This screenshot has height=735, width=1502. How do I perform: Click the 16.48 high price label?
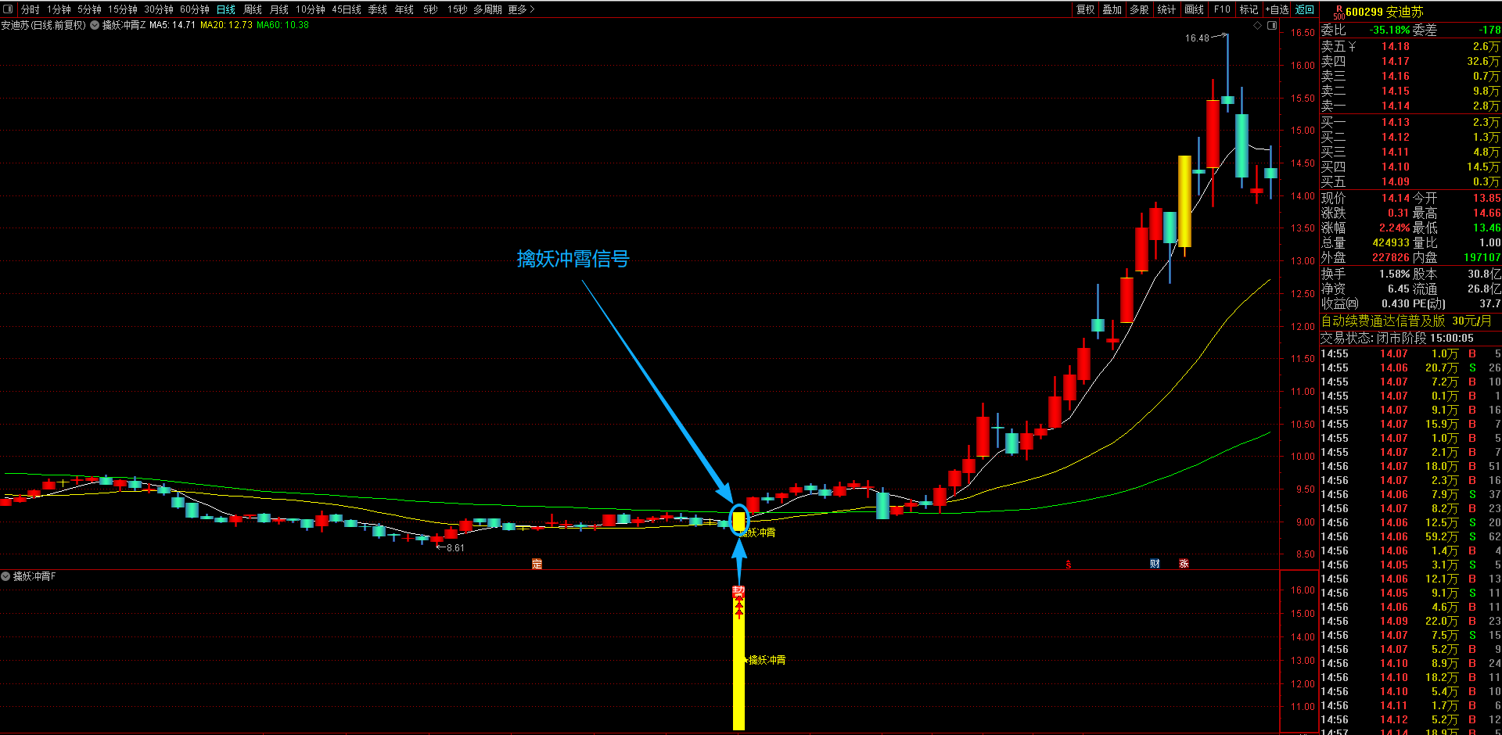(x=1197, y=38)
